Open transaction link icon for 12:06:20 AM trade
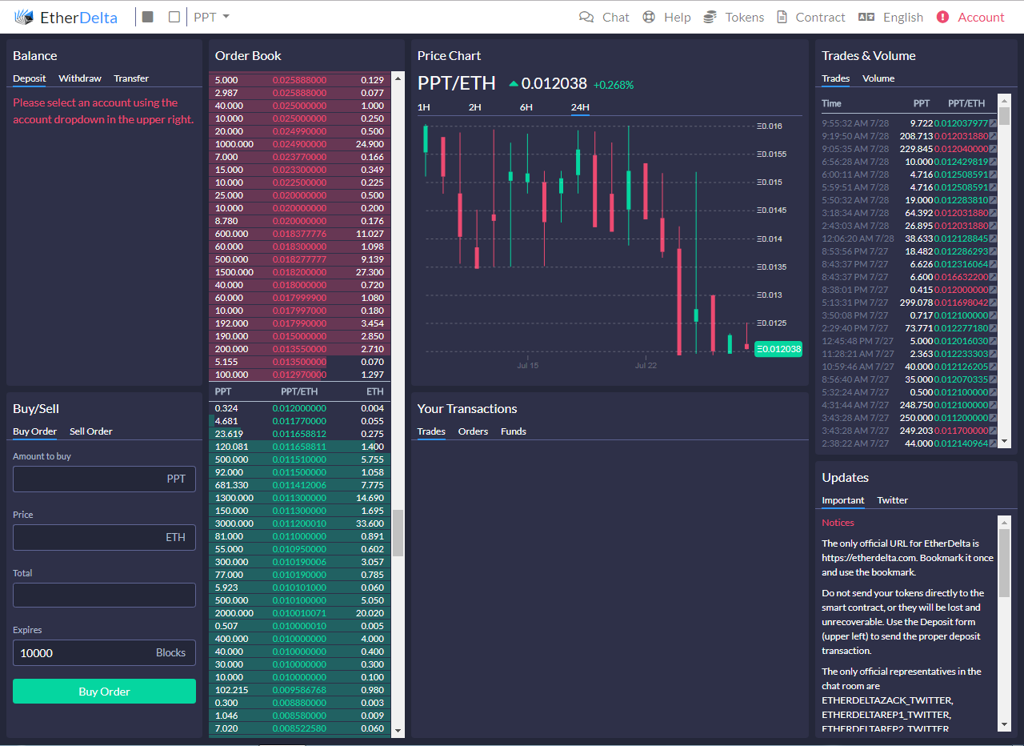 [994, 239]
